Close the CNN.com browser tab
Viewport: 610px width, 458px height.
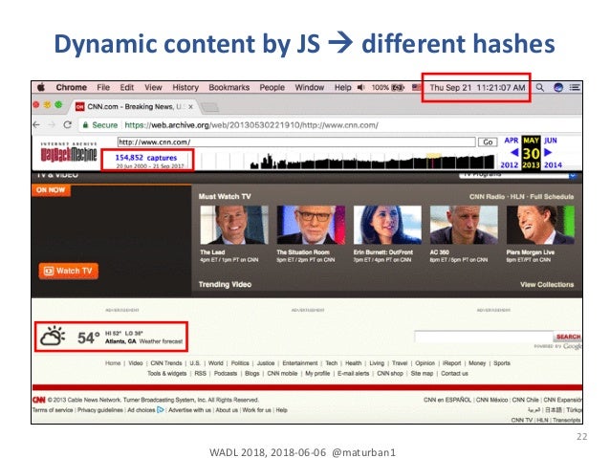pyautogui.click(x=190, y=107)
